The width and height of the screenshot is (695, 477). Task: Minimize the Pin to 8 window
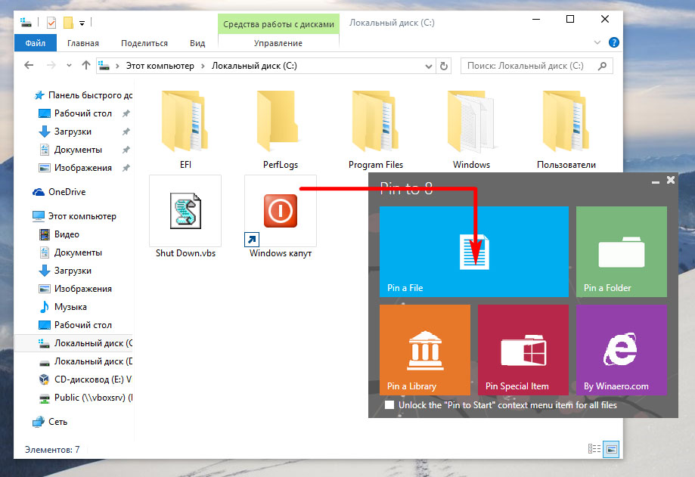tap(656, 181)
